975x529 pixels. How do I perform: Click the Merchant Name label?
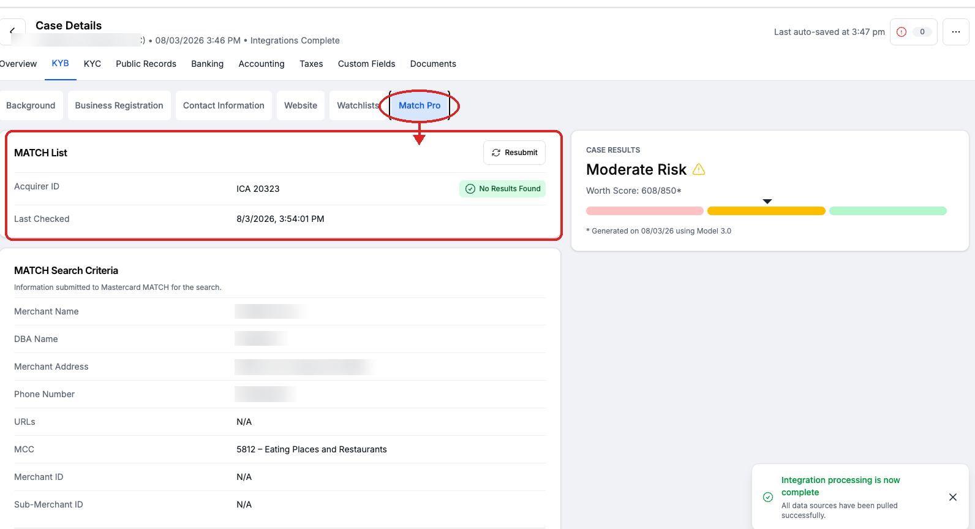pyautogui.click(x=47, y=311)
